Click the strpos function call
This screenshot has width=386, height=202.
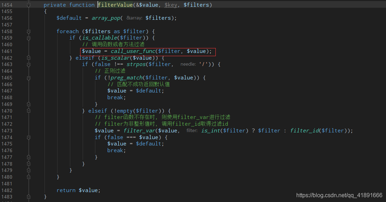[136, 65]
